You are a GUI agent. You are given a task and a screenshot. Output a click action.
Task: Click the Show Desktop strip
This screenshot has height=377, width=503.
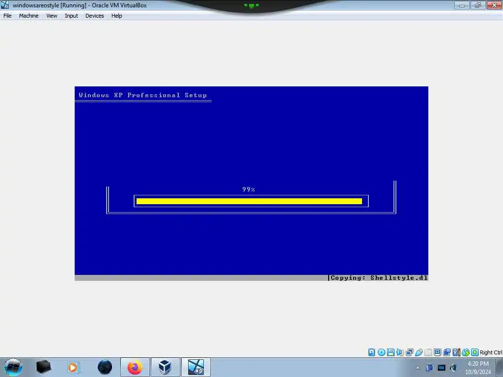click(x=499, y=368)
